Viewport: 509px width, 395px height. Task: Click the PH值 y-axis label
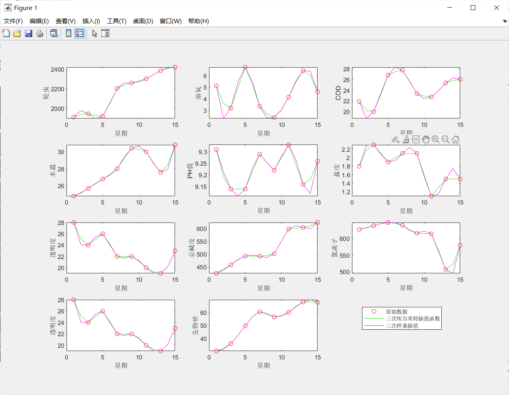click(x=190, y=170)
